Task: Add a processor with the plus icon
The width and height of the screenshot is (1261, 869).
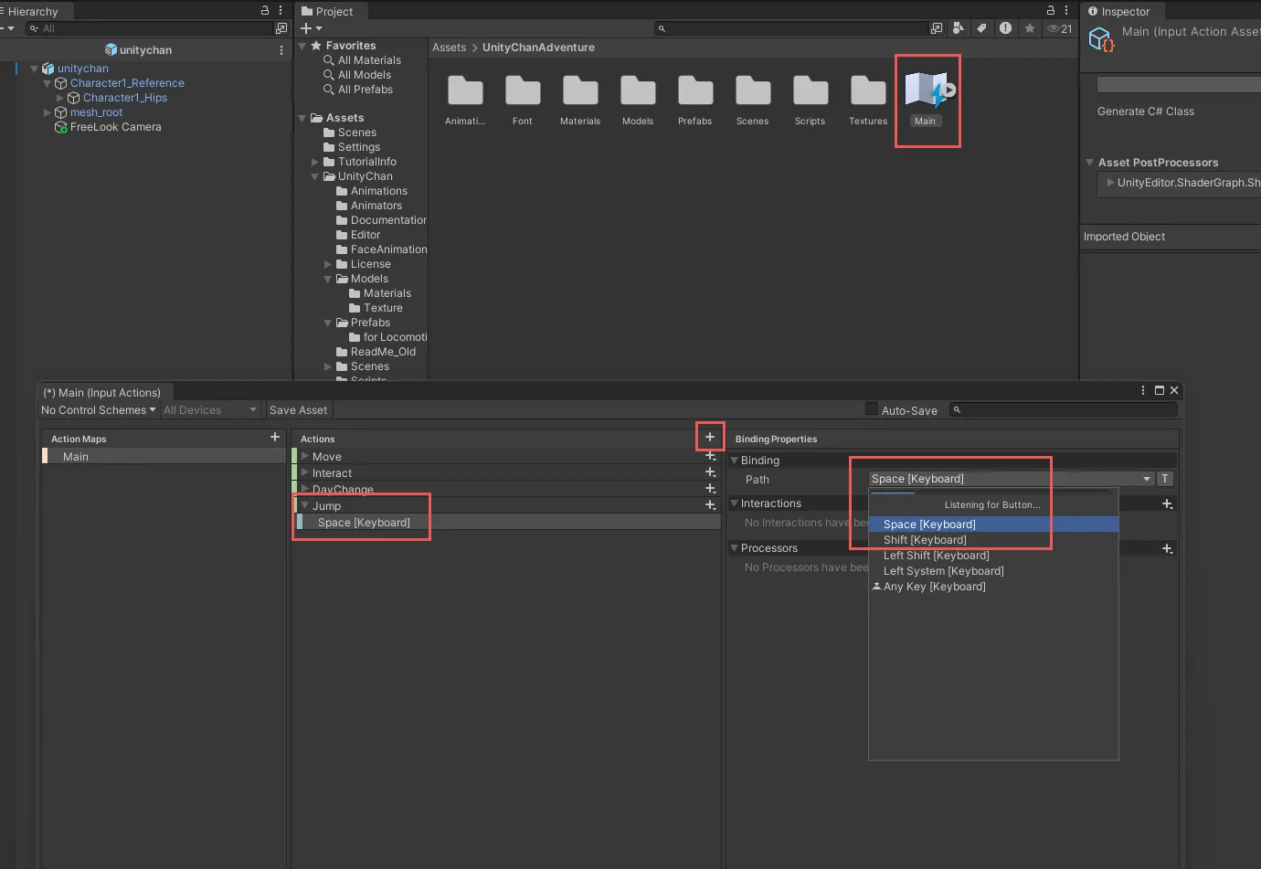Action: (1167, 548)
